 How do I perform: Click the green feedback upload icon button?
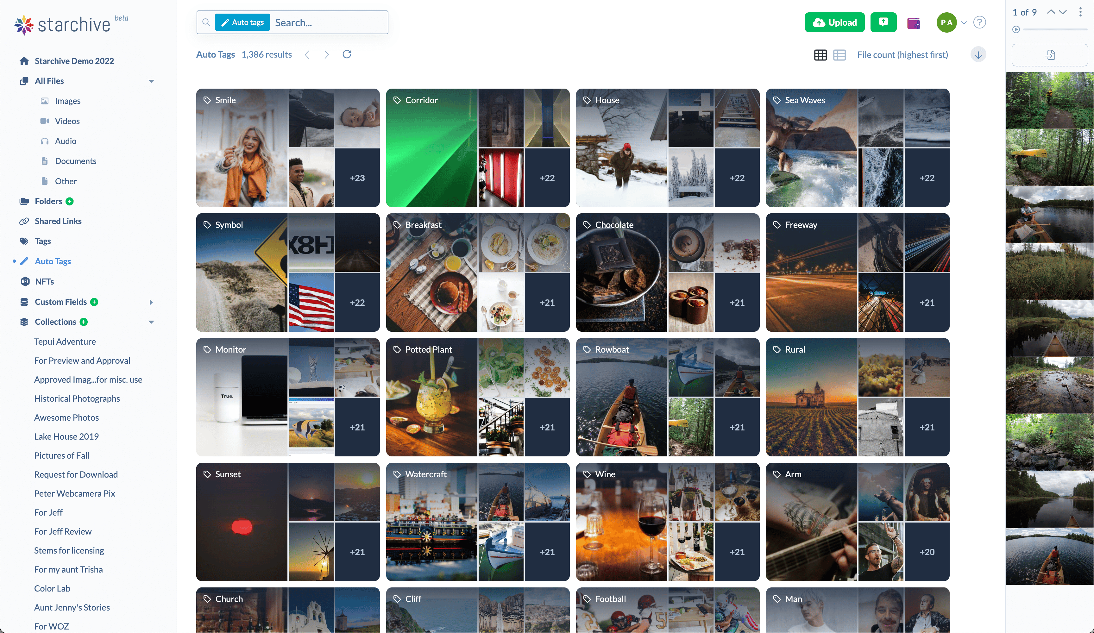(x=883, y=22)
